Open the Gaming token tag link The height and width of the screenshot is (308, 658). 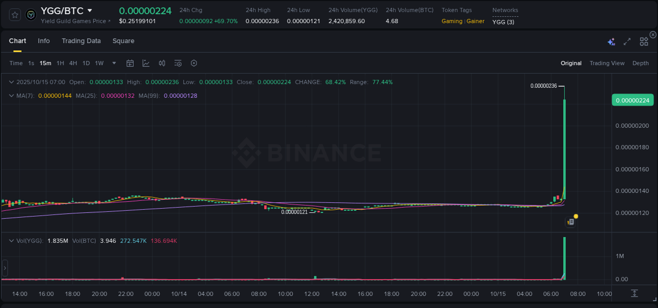pos(452,21)
